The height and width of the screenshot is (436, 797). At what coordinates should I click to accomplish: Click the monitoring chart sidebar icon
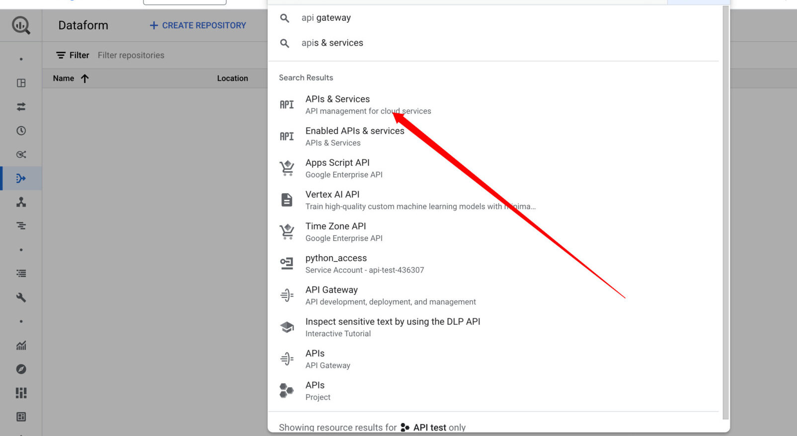[x=21, y=345]
